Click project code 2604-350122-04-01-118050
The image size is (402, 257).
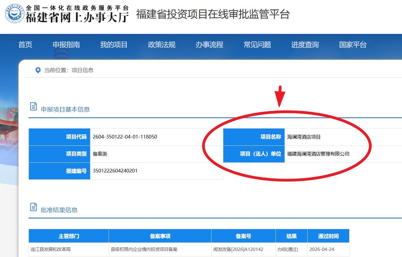[125, 137]
